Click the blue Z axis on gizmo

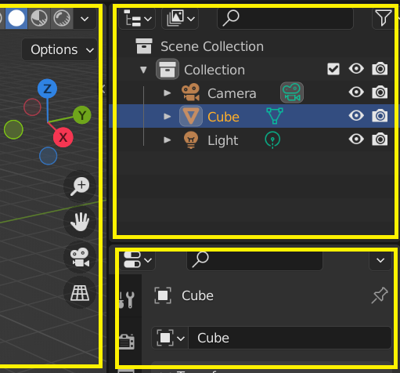pyautogui.click(x=47, y=89)
